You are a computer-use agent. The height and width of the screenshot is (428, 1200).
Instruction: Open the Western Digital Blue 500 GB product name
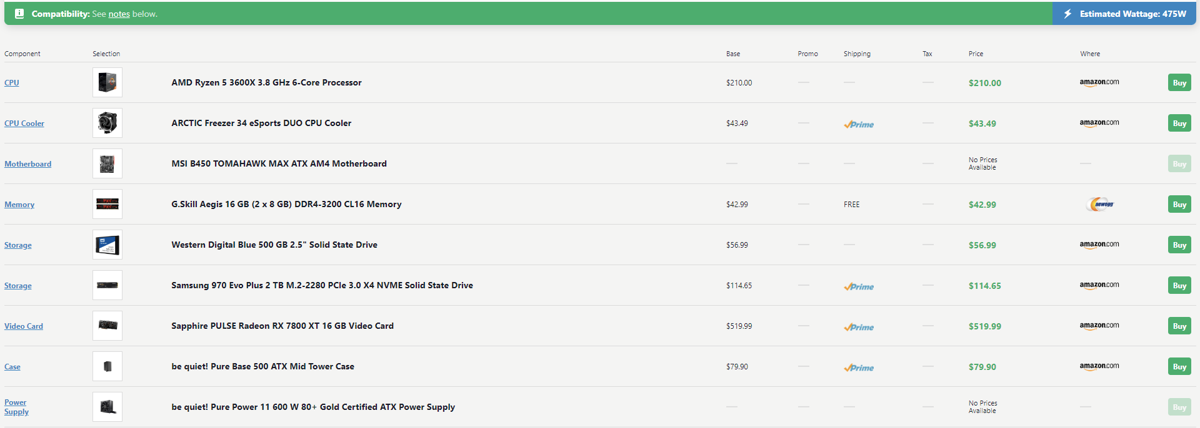coord(274,245)
